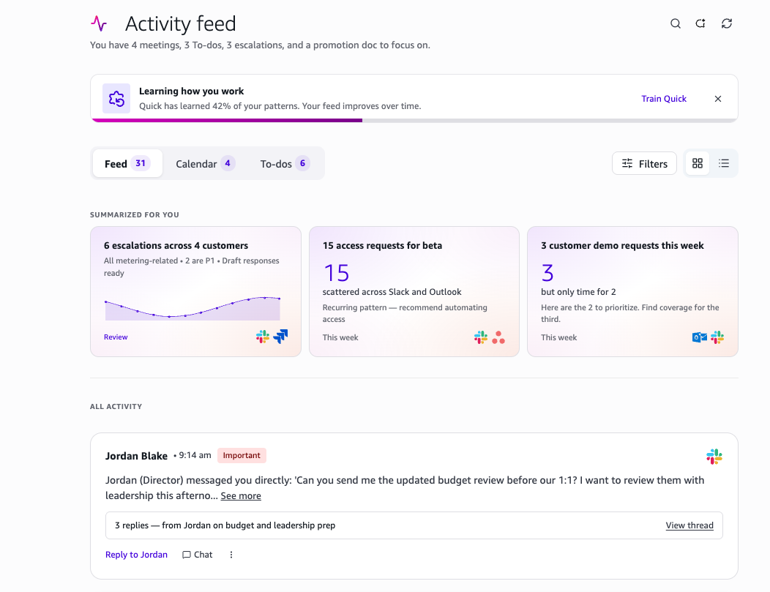770x592 pixels.
Task: Open the 6 escalations summary card
Action: [x=195, y=291]
